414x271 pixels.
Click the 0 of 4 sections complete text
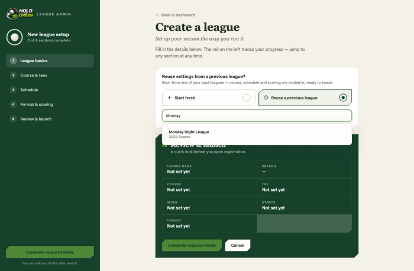click(49, 40)
